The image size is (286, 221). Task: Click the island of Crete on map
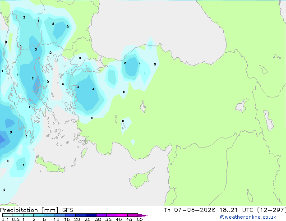tap(50, 165)
